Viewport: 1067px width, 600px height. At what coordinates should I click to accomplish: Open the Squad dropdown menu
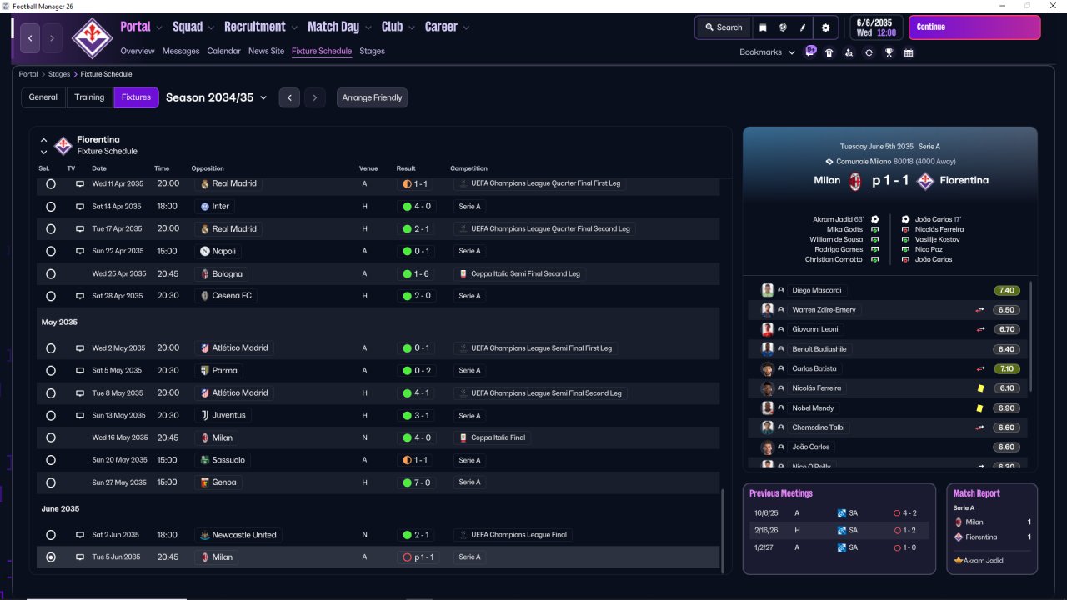tap(193, 27)
